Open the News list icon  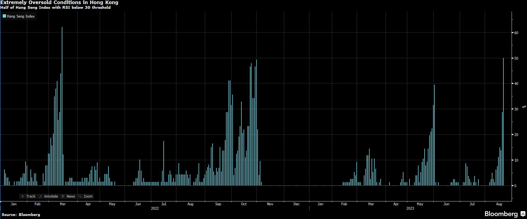63,196
